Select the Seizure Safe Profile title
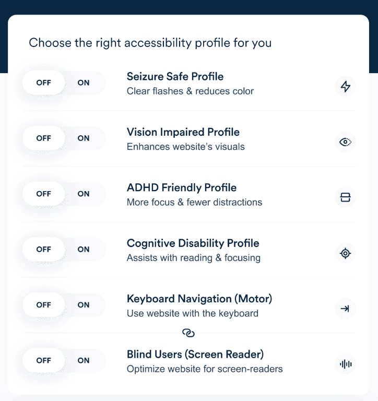Viewport: 378px width, 401px height. click(175, 77)
